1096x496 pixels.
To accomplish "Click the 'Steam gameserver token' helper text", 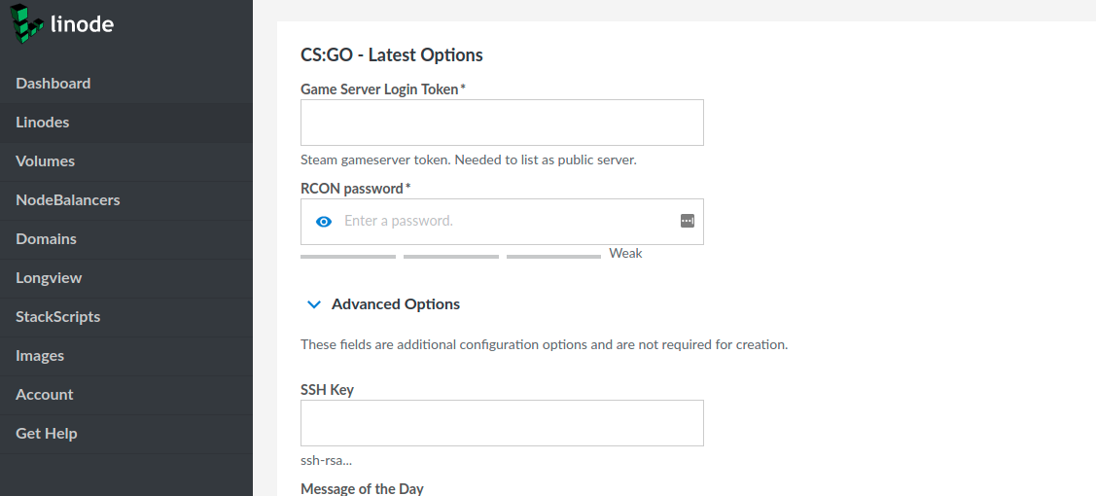I will (x=469, y=159).
